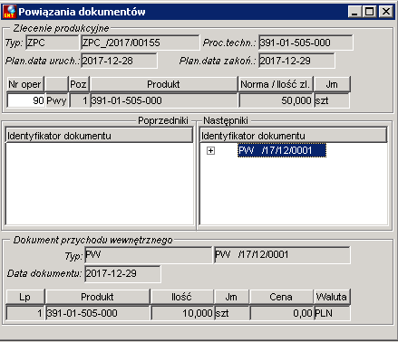This screenshot has width=398, height=342.
Task: Click the Plan.data zakoń. field 2017-12-29
Action: pyautogui.click(x=296, y=61)
